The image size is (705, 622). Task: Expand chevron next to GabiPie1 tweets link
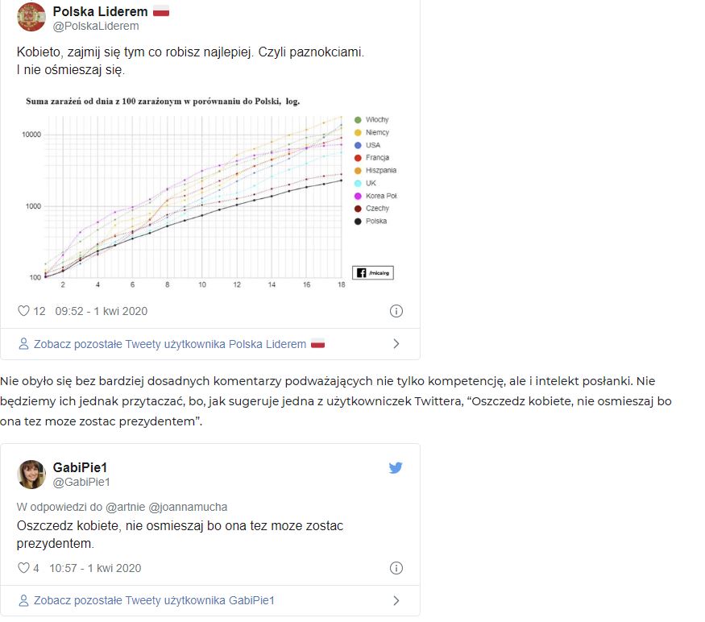[x=396, y=600]
